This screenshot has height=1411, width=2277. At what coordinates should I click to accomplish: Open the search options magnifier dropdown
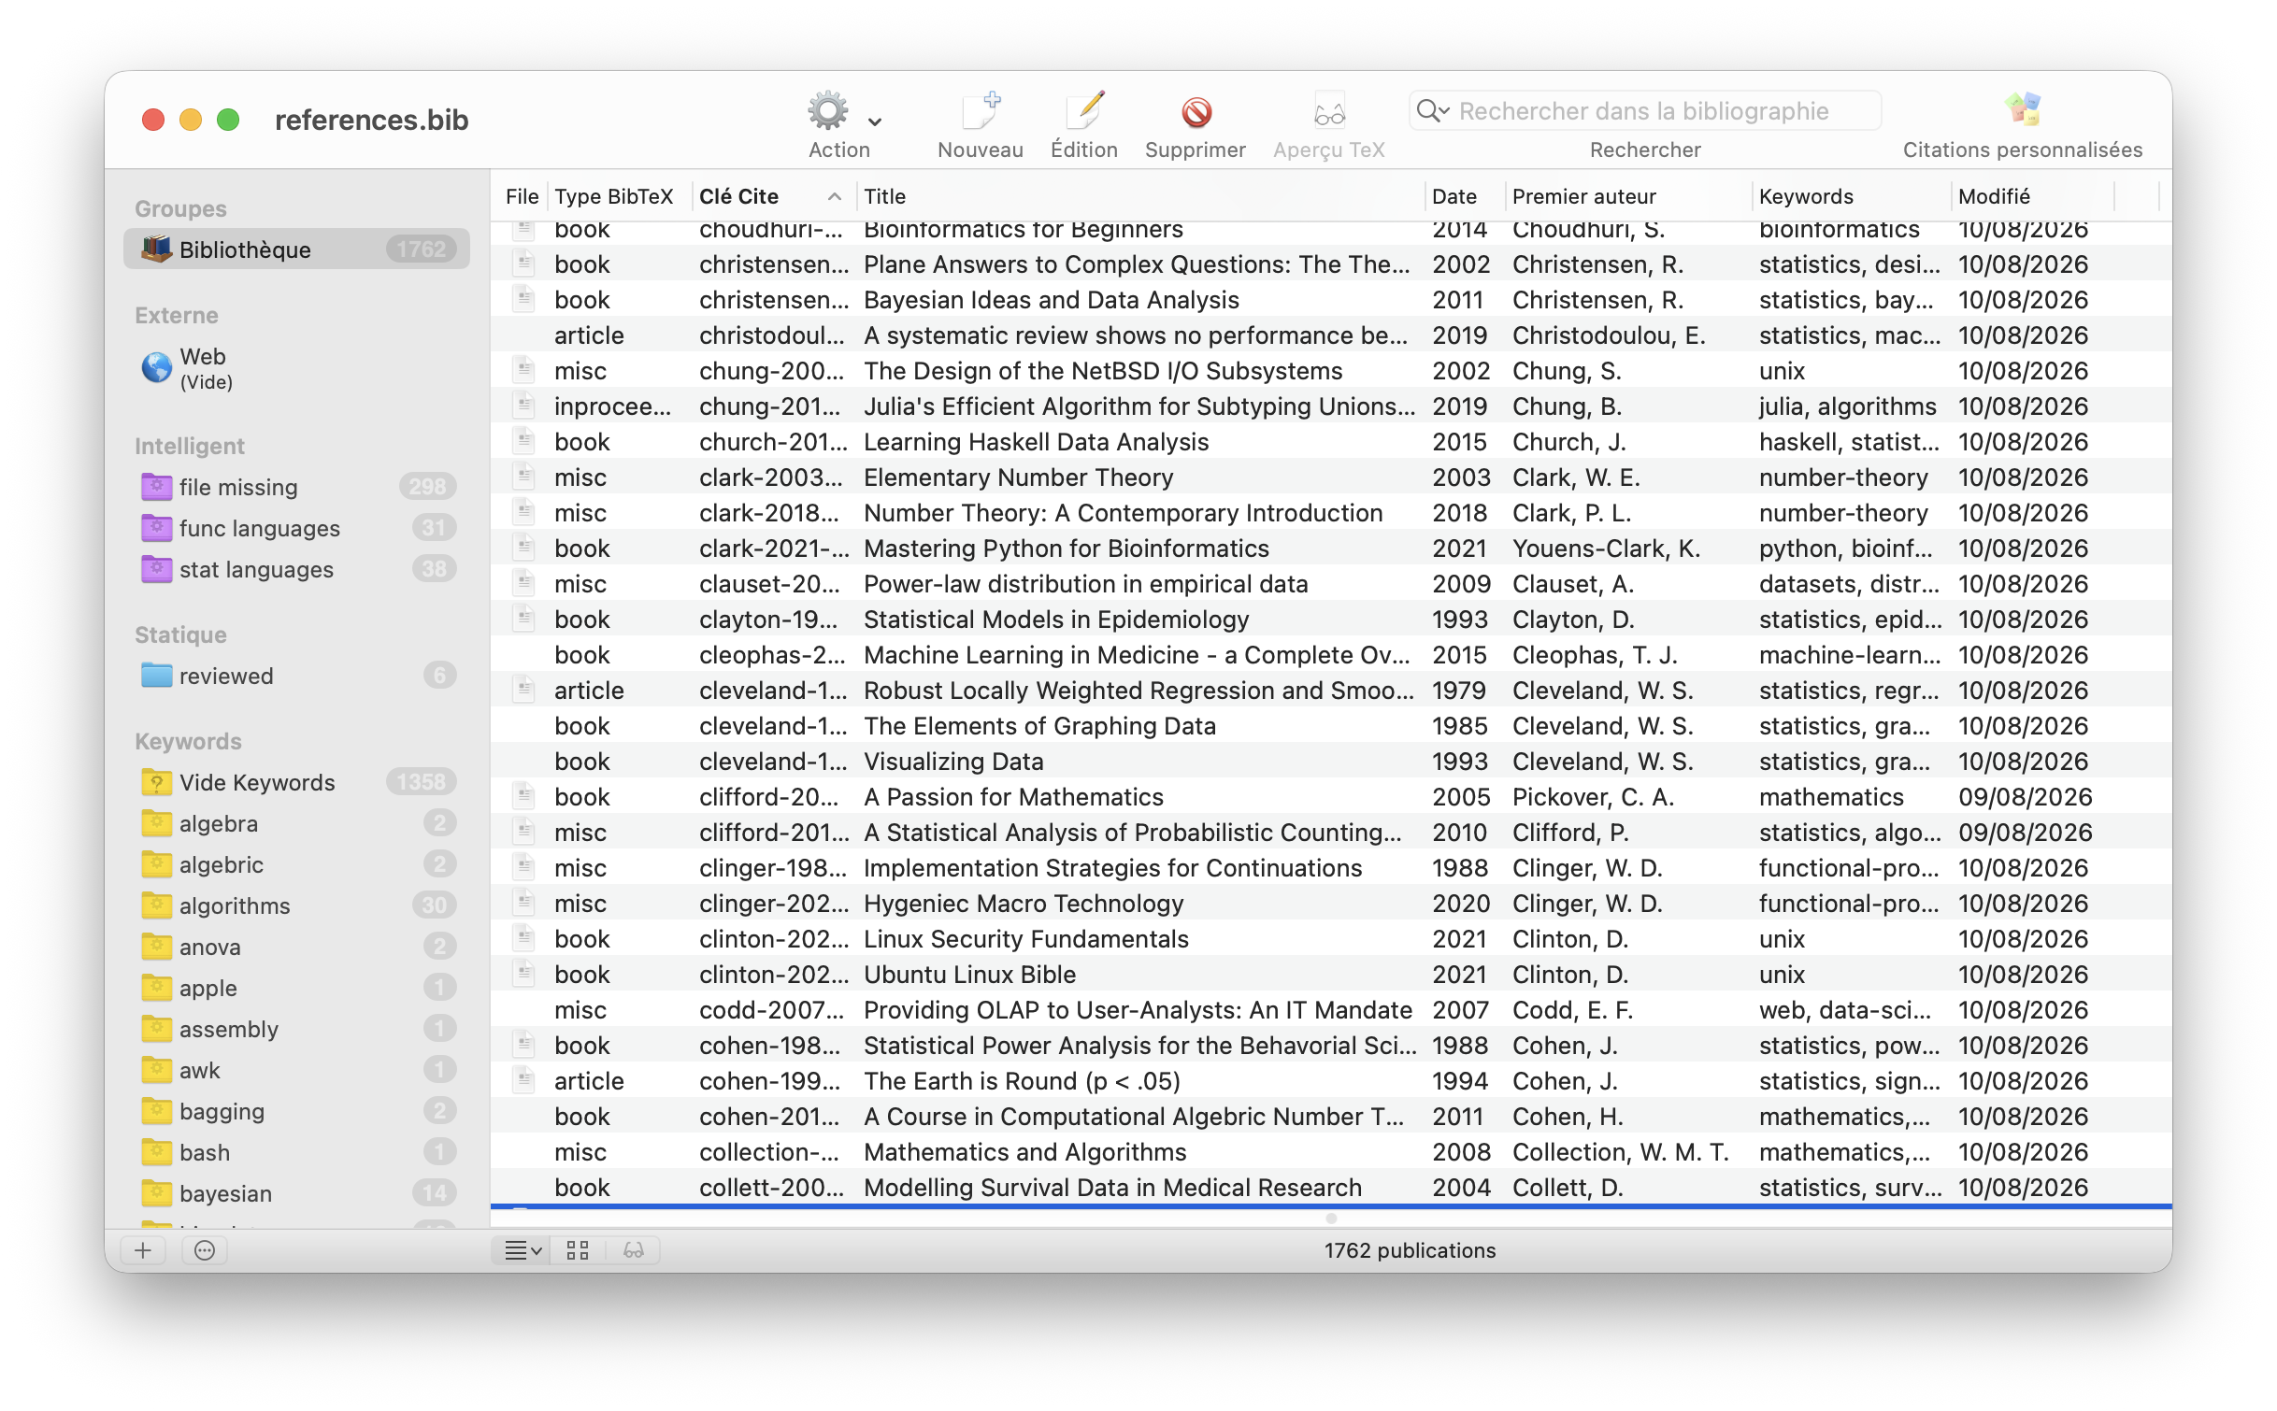click(1432, 111)
